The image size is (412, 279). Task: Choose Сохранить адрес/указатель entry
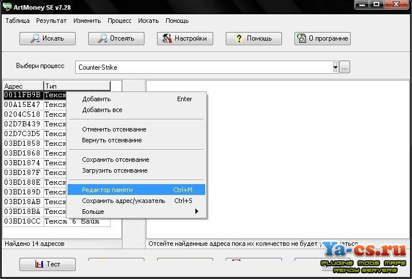pyautogui.click(x=136, y=201)
